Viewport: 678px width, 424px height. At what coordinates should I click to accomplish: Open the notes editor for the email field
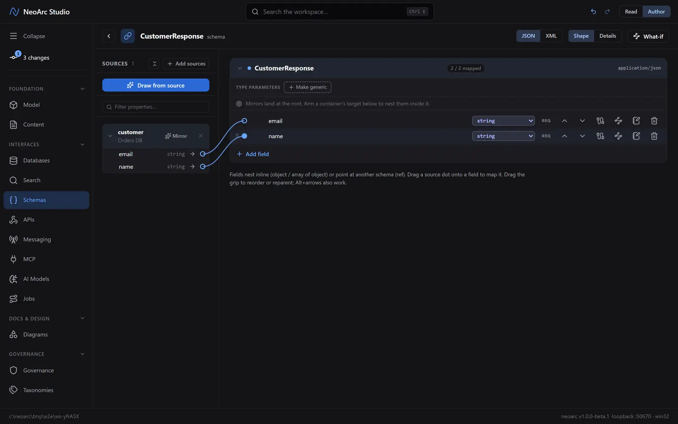coord(636,121)
